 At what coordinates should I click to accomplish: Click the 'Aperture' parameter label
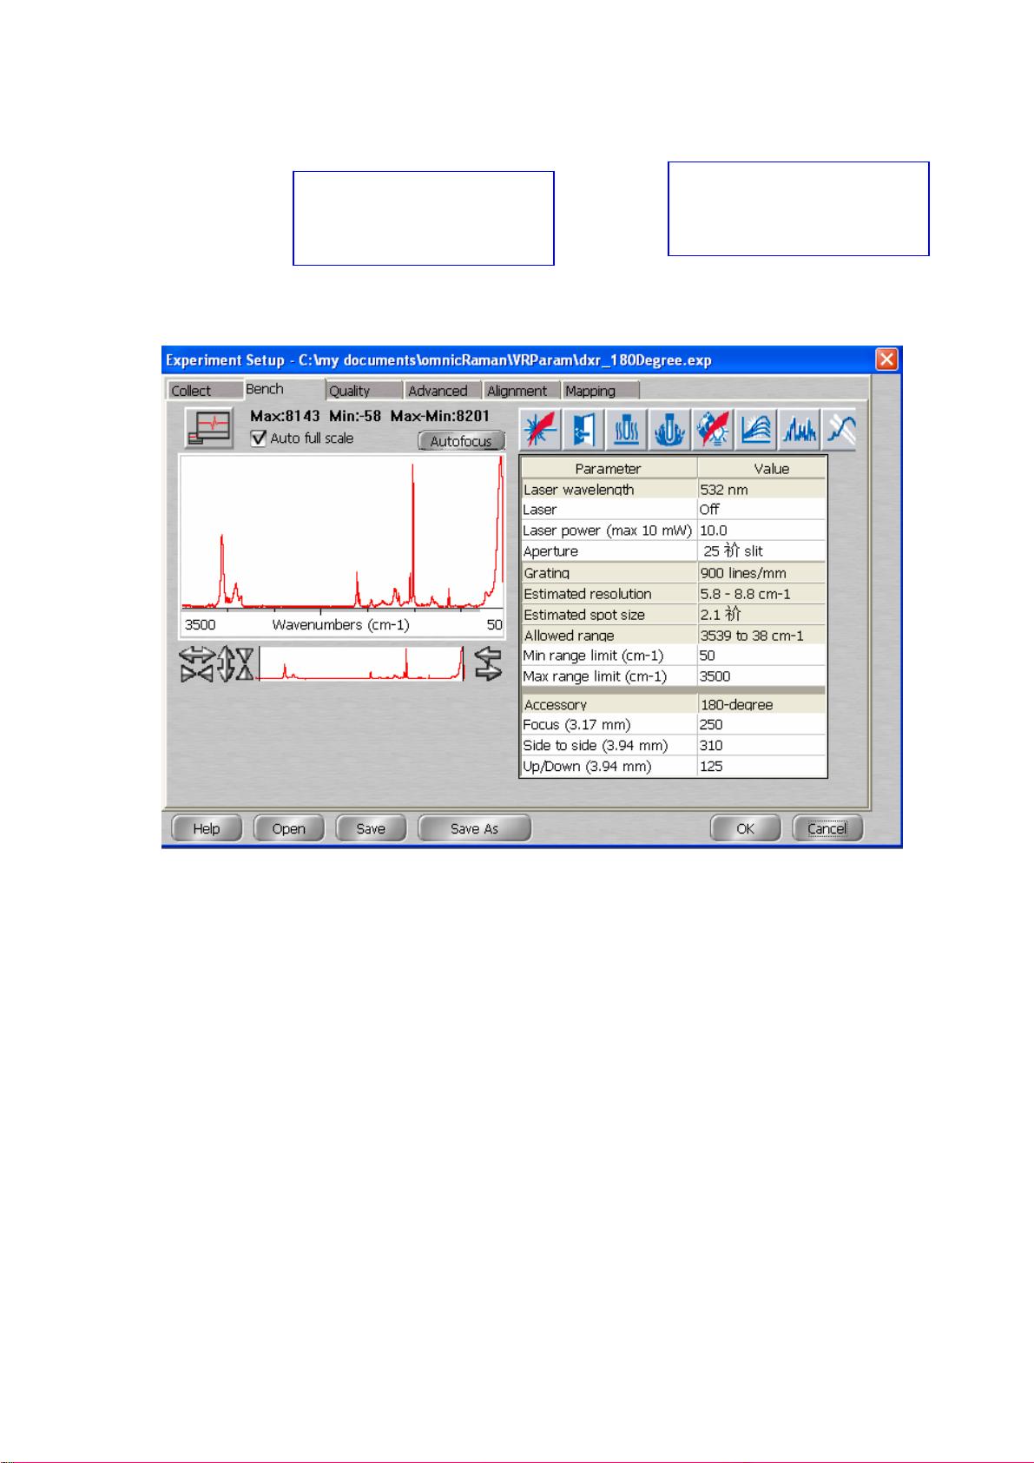(550, 551)
